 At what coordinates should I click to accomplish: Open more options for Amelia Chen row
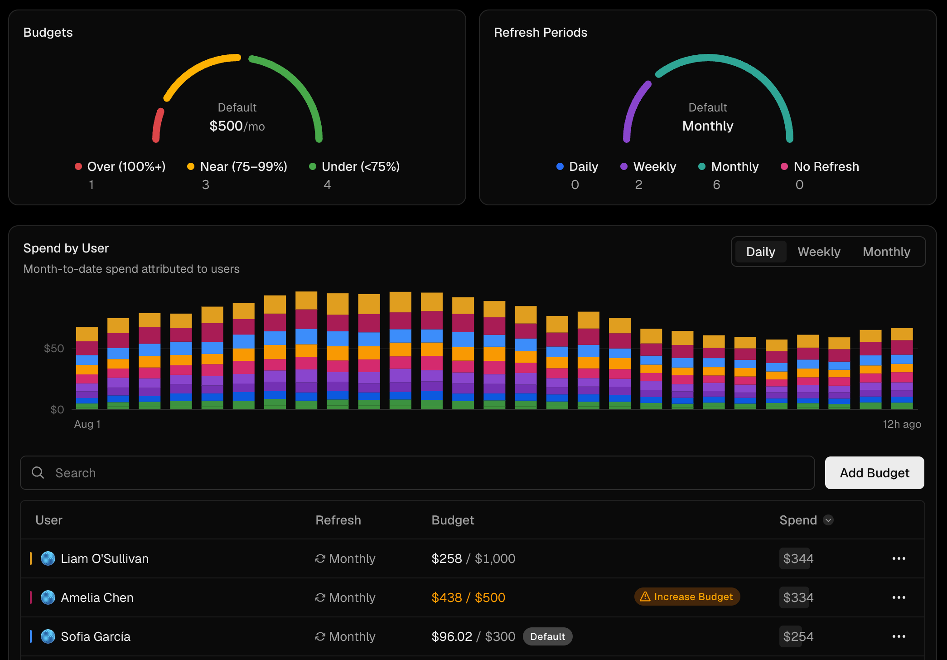[899, 597]
